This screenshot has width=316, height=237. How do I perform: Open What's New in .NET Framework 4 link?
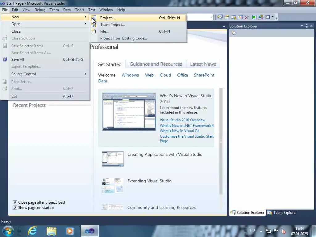click(187, 125)
